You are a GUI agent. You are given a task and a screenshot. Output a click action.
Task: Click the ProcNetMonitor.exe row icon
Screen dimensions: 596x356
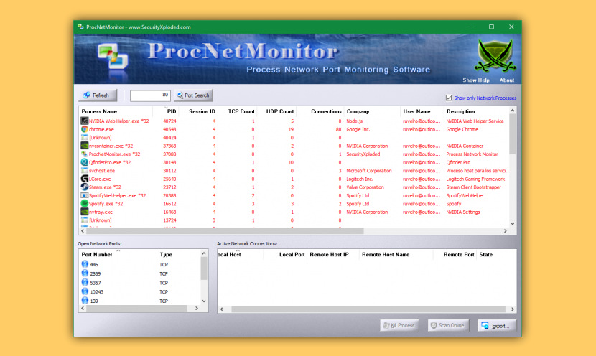point(85,154)
